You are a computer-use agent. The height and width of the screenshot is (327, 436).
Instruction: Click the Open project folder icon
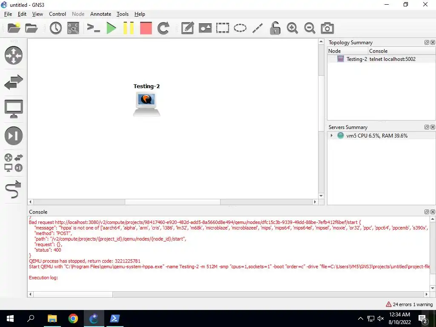click(31, 28)
